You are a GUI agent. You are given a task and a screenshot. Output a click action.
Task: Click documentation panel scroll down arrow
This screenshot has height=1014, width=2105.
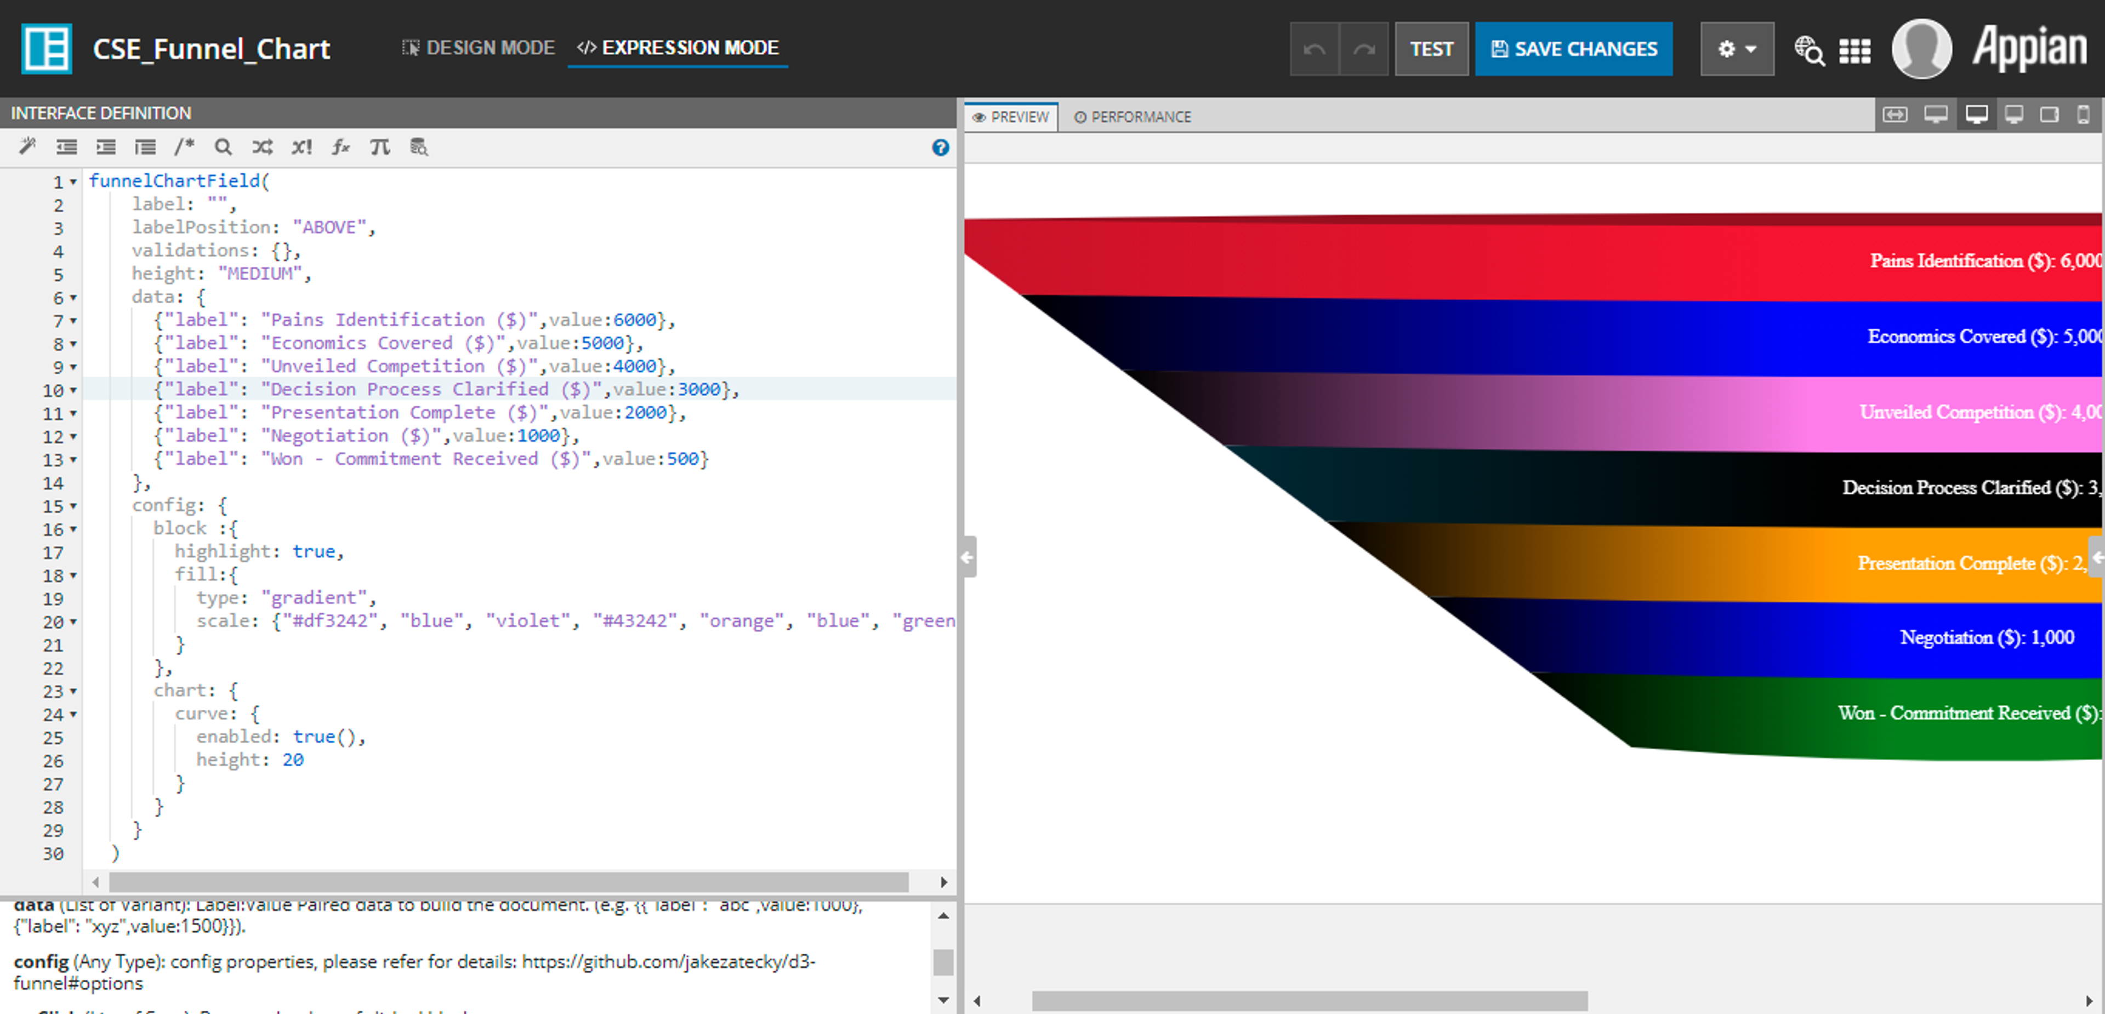943,1000
